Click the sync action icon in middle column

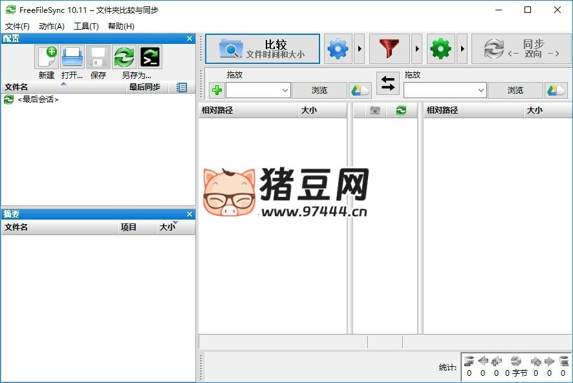click(401, 110)
